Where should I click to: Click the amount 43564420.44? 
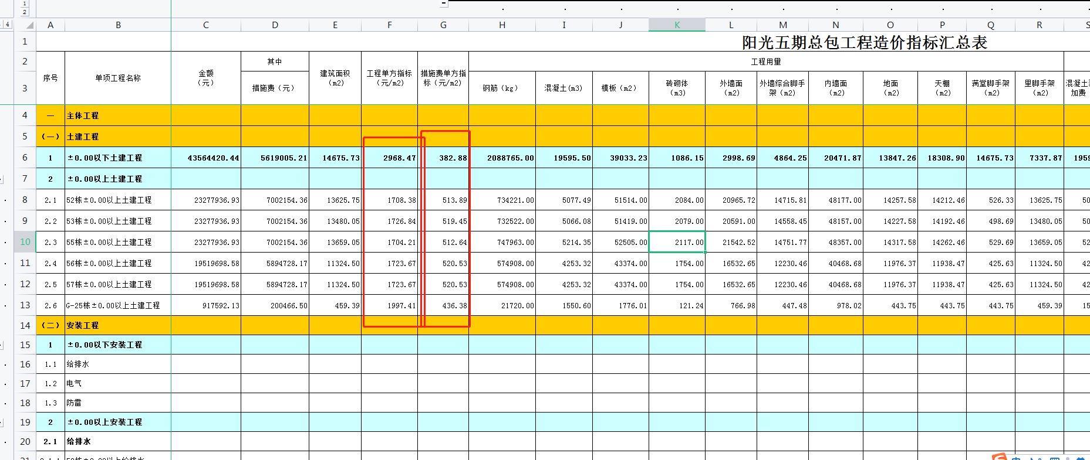click(x=206, y=158)
